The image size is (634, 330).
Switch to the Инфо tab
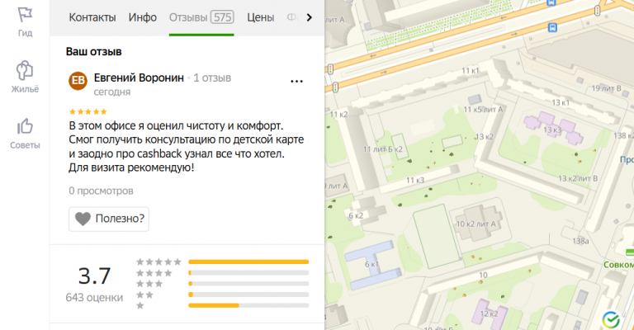click(x=142, y=17)
